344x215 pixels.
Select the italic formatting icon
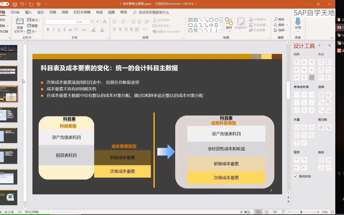coord(53,29)
